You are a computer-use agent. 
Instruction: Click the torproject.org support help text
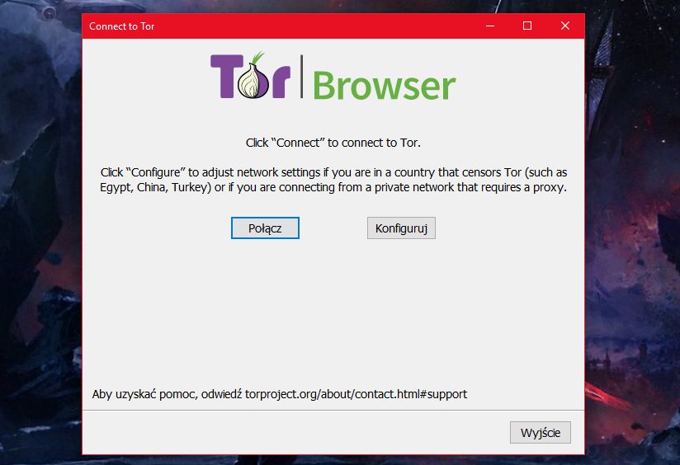[280, 394]
